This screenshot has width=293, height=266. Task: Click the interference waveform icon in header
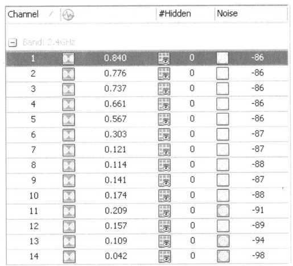(68, 15)
